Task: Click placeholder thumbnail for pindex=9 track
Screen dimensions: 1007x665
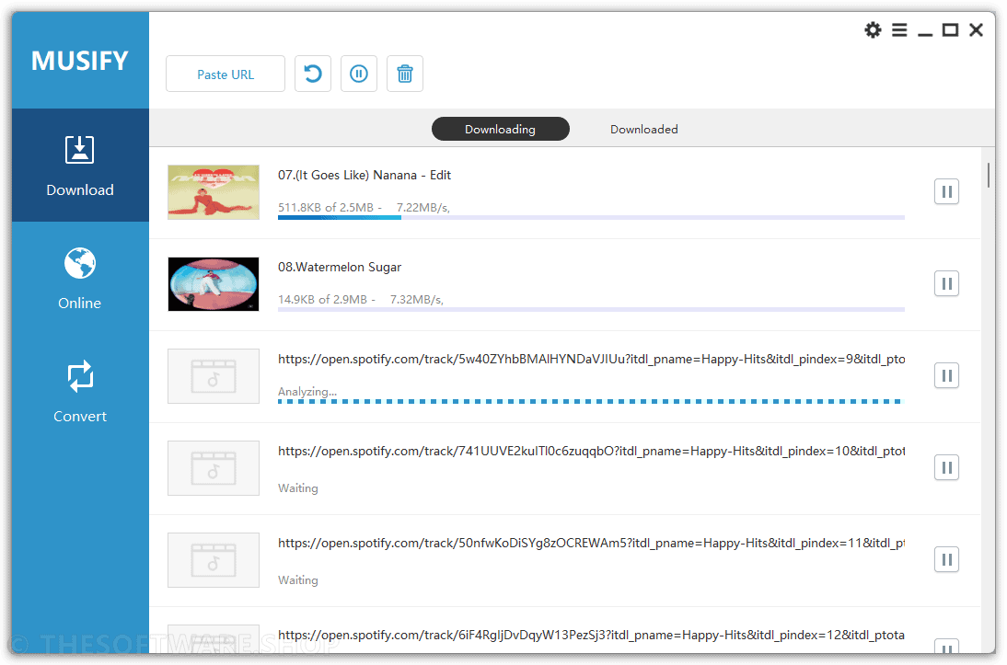Action: [214, 376]
